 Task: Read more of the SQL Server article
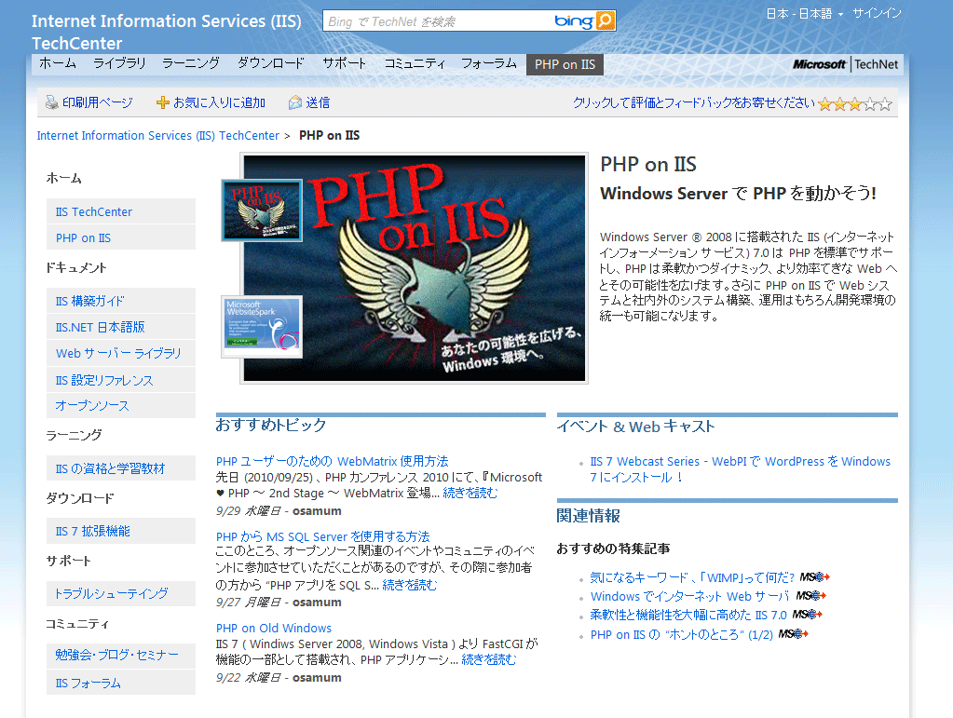[410, 585]
